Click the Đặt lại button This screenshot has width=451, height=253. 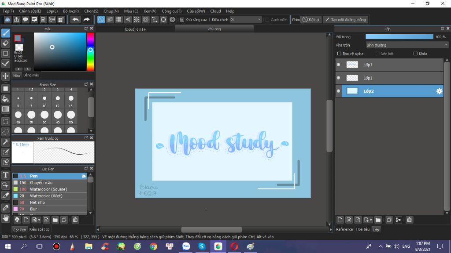point(311,19)
